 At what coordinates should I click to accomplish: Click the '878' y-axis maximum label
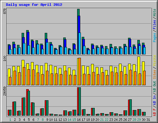(5, 11)
